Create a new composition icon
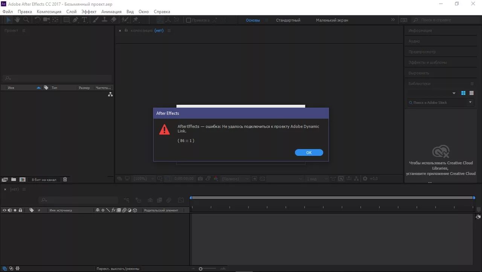482x272 pixels. 23,180
